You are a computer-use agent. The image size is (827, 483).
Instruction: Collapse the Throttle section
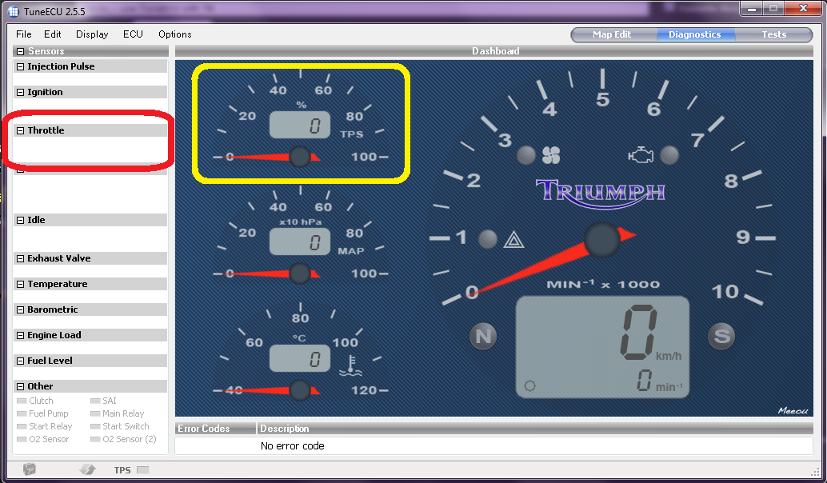click(20, 130)
